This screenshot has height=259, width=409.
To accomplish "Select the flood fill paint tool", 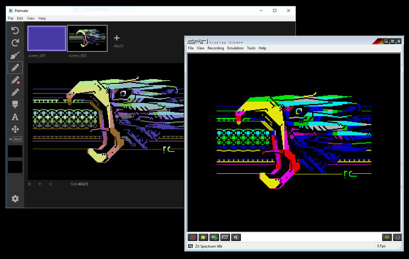I will [15, 105].
